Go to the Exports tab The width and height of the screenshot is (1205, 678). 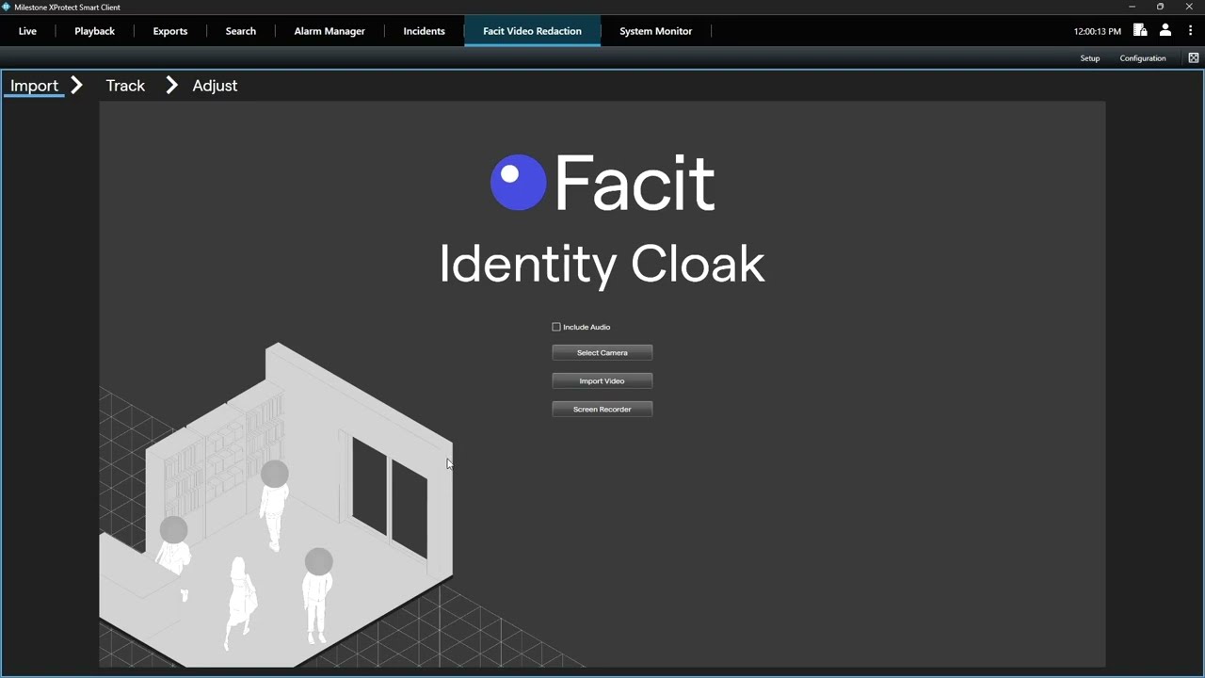pos(170,31)
